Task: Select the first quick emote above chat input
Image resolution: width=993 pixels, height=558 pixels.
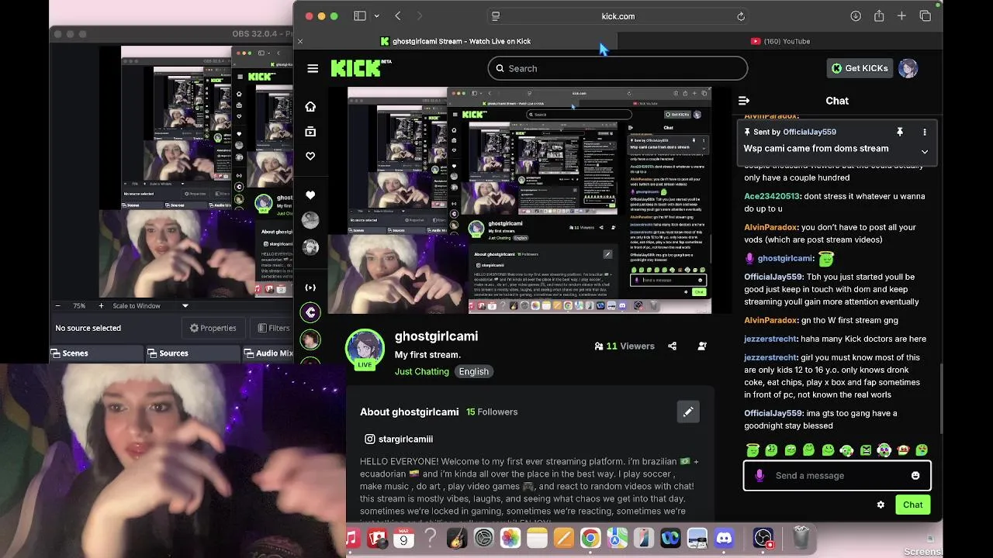Action: 752,449
